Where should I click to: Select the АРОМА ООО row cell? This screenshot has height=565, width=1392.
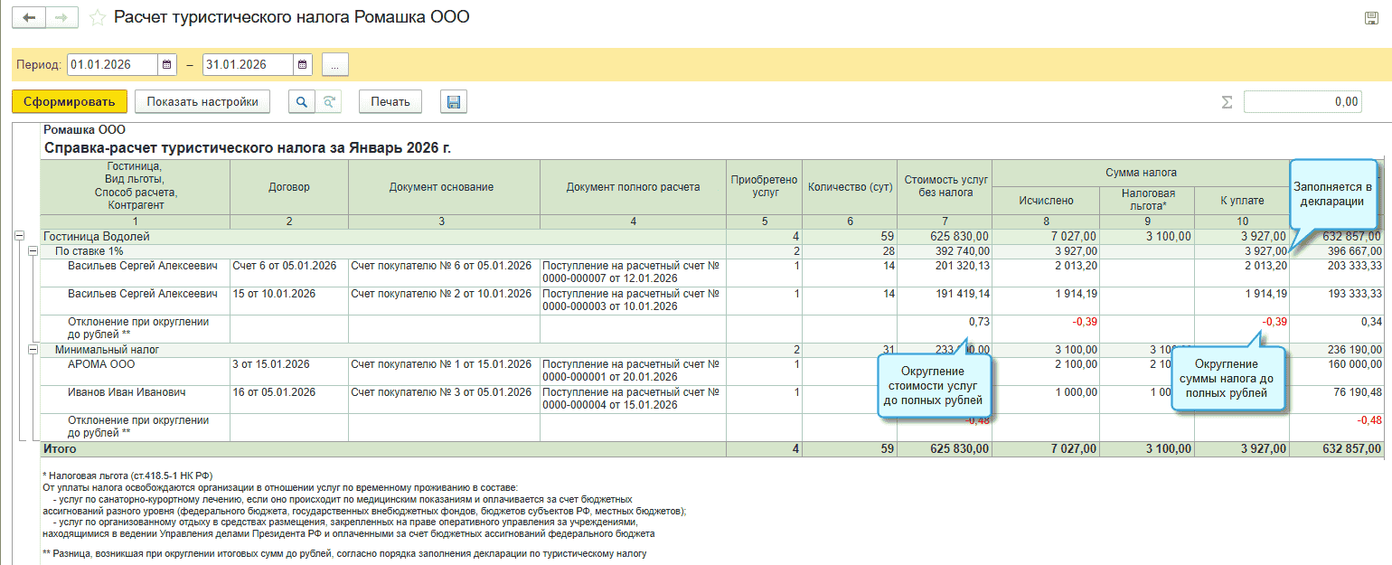coord(101,364)
